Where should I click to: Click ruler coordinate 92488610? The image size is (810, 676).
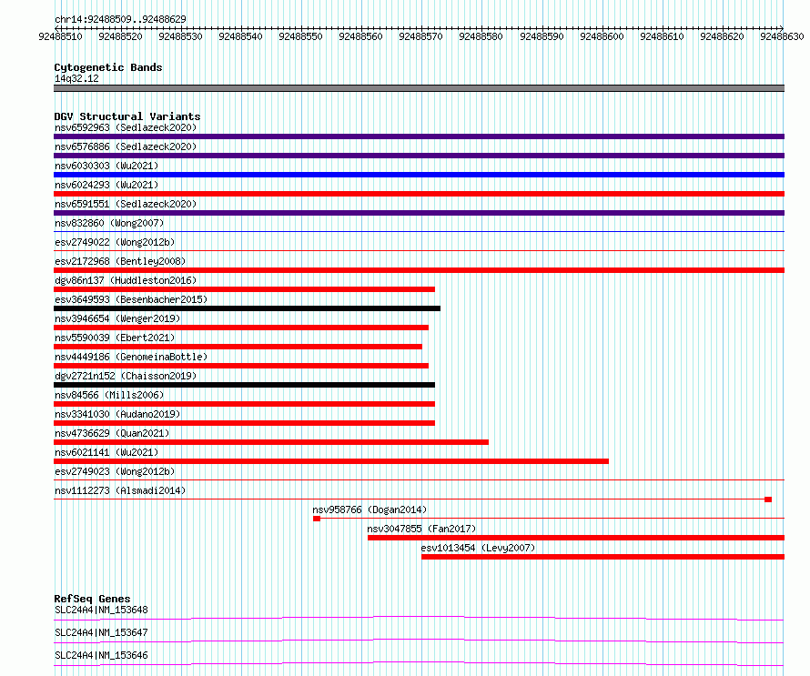[x=662, y=36]
